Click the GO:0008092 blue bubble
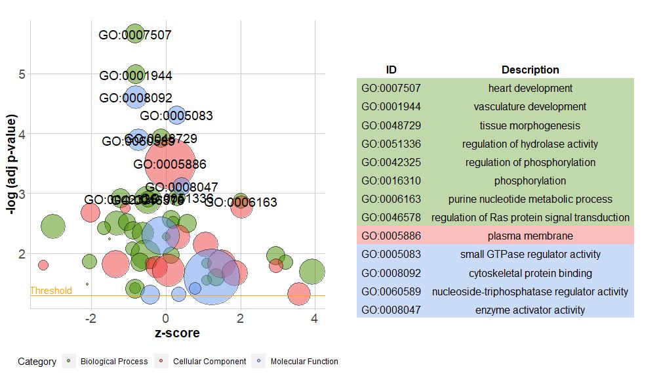 coord(135,97)
